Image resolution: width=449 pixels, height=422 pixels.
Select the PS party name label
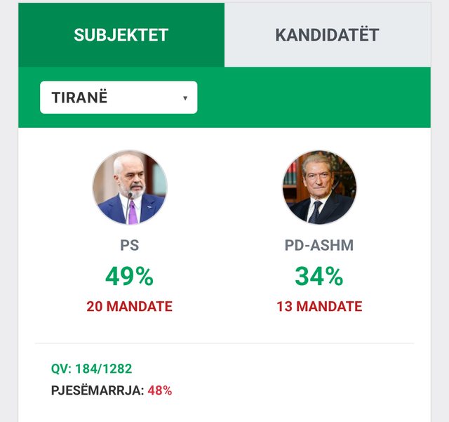pyautogui.click(x=129, y=245)
